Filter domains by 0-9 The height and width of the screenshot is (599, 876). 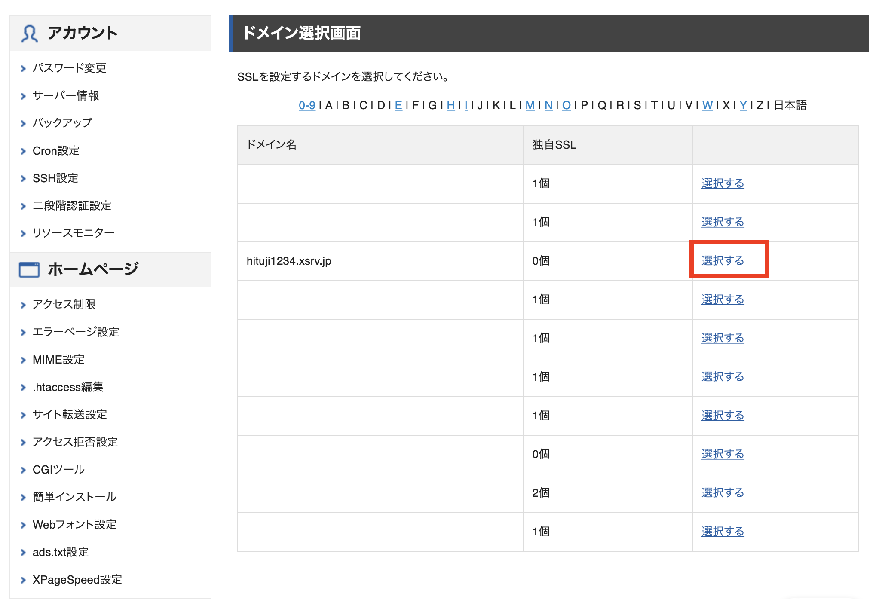pyautogui.click(x=307, y=106)
